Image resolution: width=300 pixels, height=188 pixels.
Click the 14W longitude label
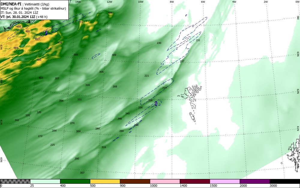pos(78,2)
